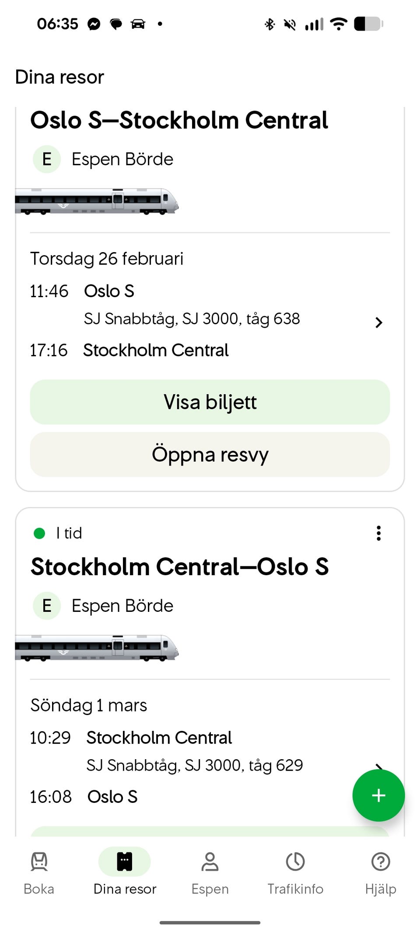Tap the green I tid status indicator
Screen dimensions: 420x934
(x=40, y=533)
